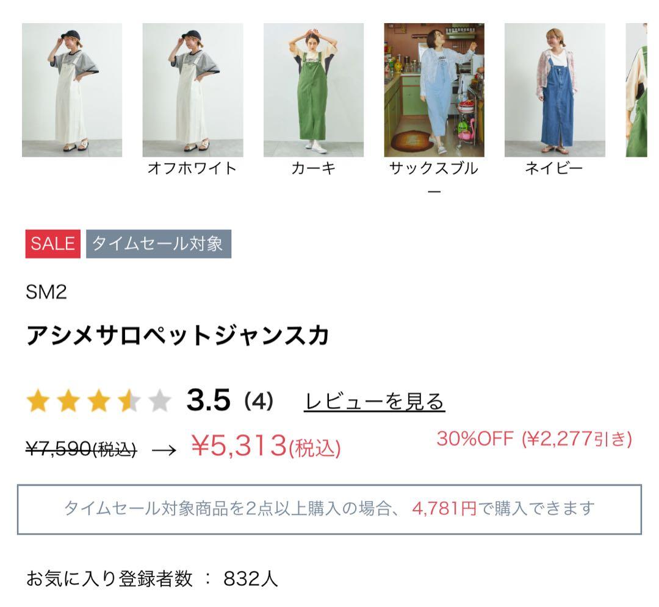Click the red SALE badge
The height and width of the screenshot is (607, 659).
coord(53,244)
